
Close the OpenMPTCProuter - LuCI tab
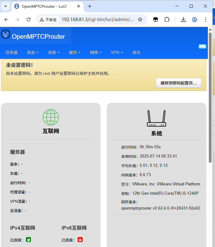coord(79,6)
